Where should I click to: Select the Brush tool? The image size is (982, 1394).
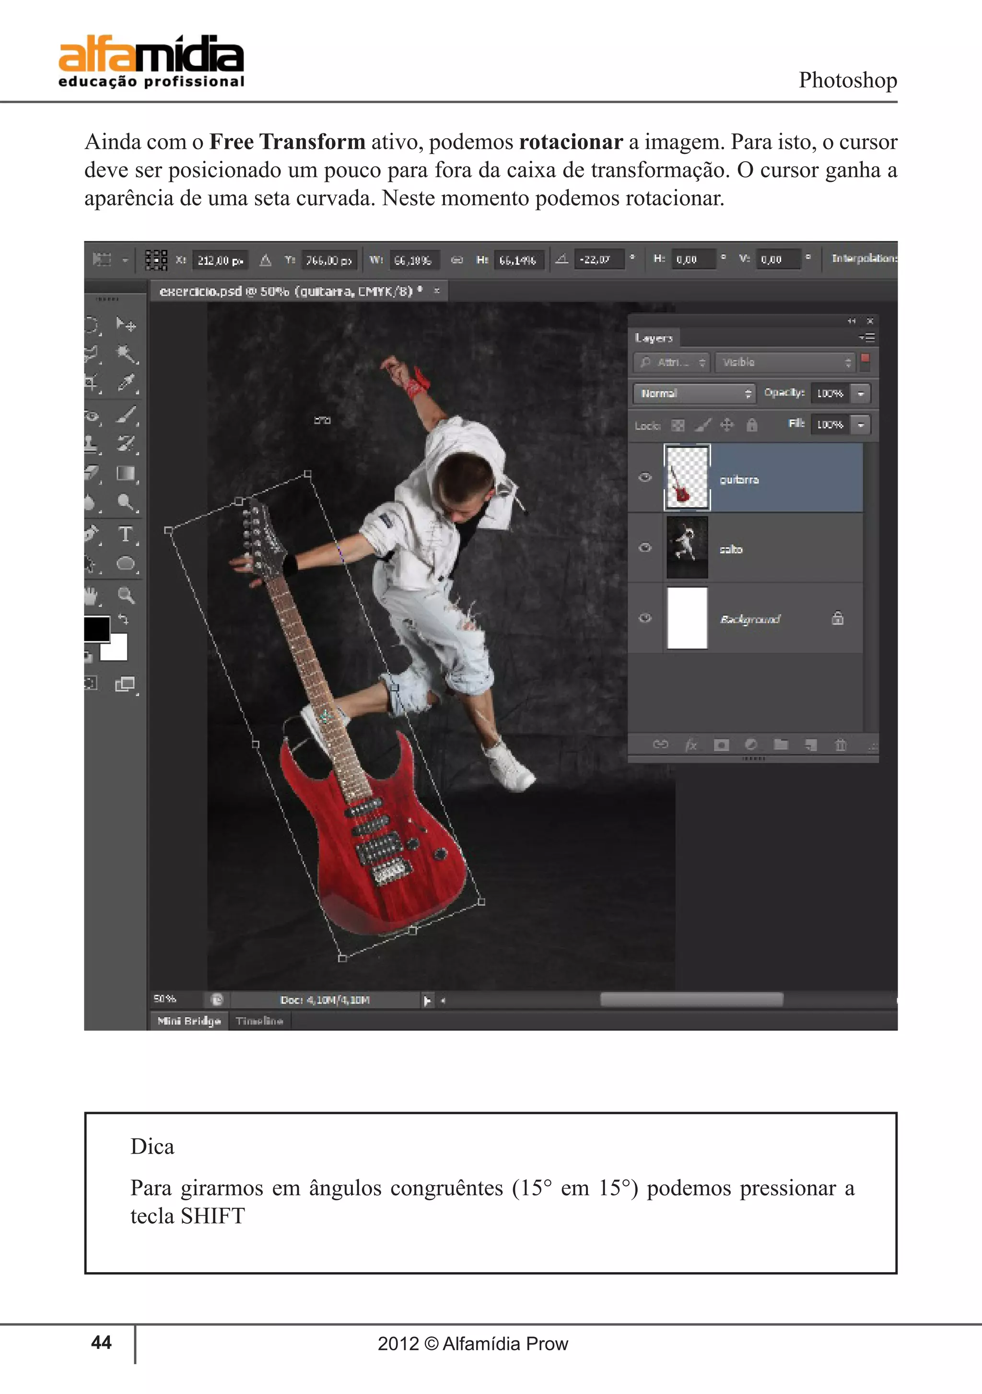pos(126,414)
